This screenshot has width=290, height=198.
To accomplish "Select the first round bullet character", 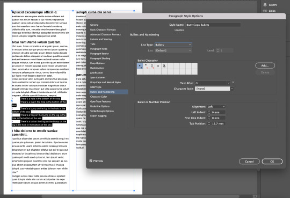I will click(140, 66).
